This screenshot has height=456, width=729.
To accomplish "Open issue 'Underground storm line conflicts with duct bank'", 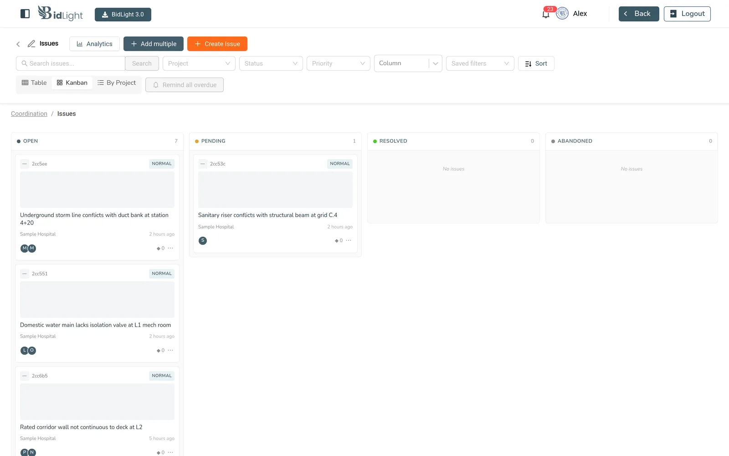I will 94,219.
